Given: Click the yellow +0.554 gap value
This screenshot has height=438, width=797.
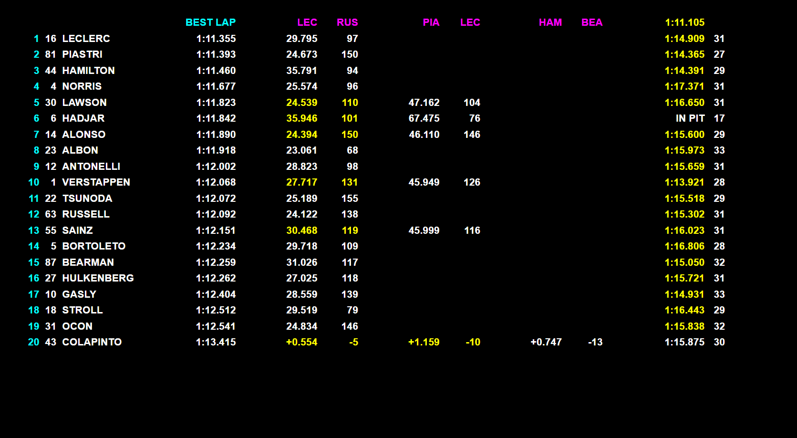Looking at the screenshot, I should 301,342.
